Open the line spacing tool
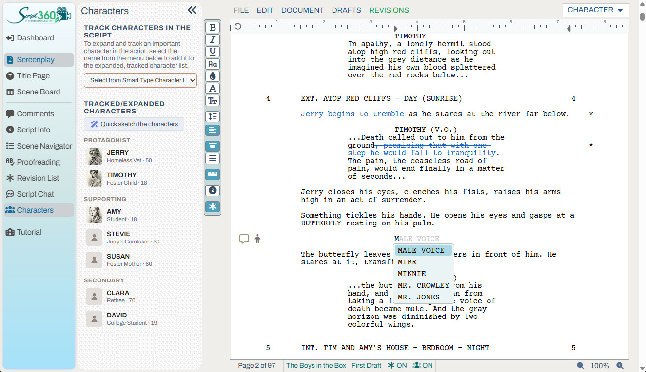 (x=212, y=116)
